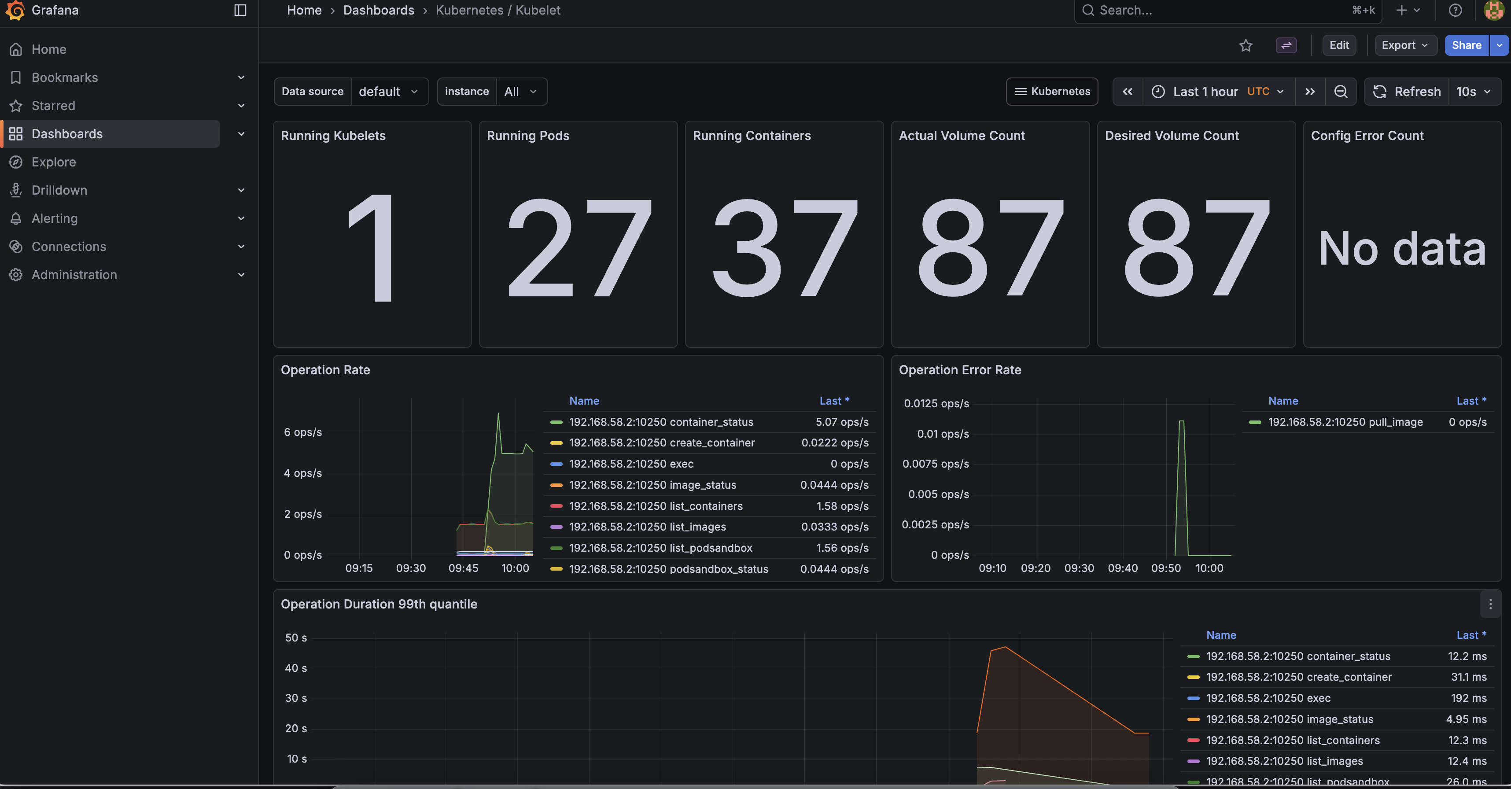Viewport: 1511px width, 789px height.
Task: Expand the Alerting section chevron
Action: point(241,218)
